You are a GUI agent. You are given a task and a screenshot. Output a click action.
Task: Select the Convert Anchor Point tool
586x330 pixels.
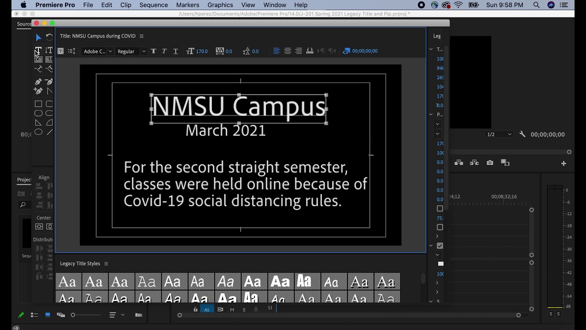[49, 91]
